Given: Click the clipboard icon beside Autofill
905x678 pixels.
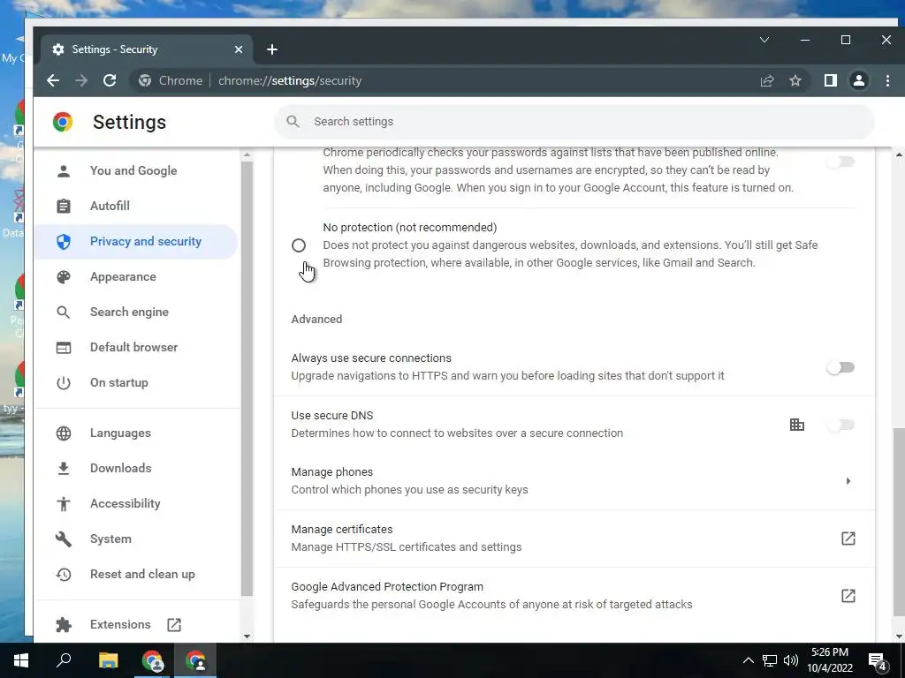Looking at the screenshot, I should [64, 206].
